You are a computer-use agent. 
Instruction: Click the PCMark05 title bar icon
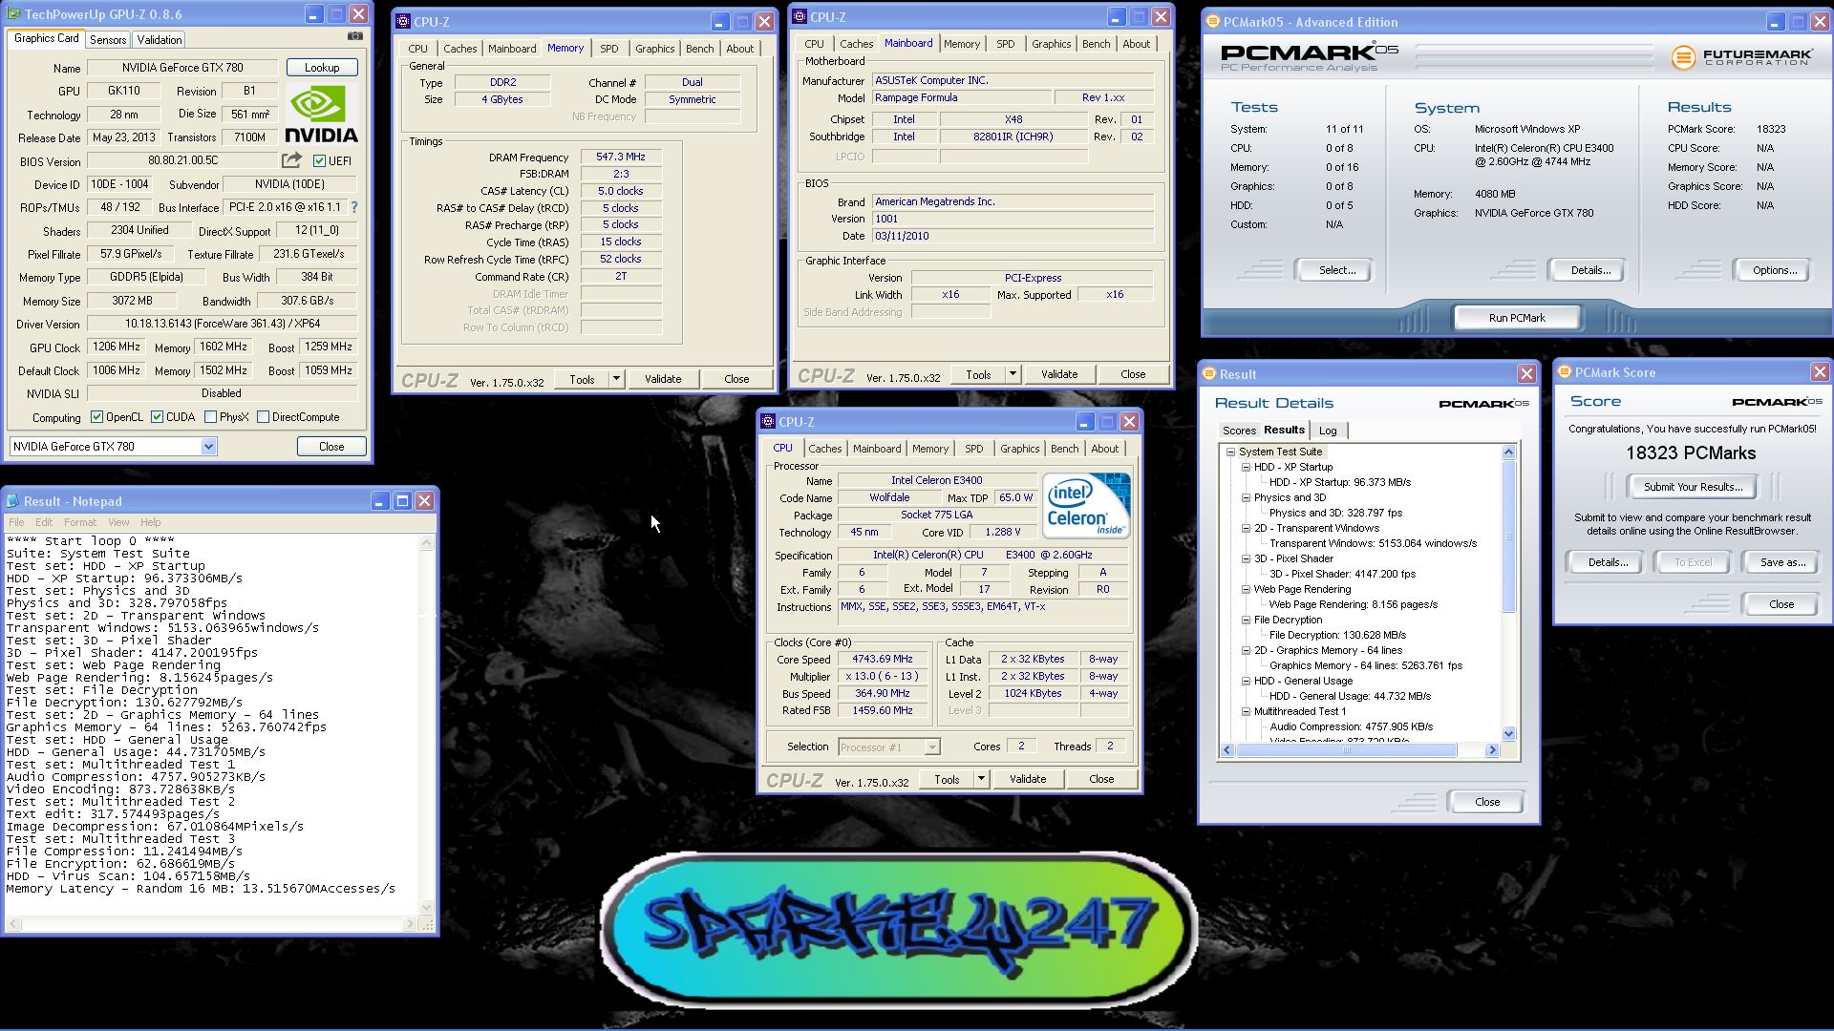click(1212, 22)
